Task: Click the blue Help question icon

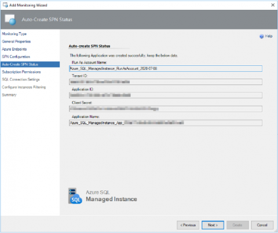Action: click(x=262, y=36)
